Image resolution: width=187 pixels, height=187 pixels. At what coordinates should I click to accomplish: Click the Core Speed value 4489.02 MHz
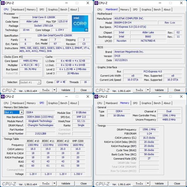pos(30,61)
